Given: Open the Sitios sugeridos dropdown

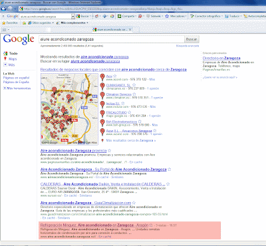Looking at the screenshot, I should [x=41, y=23].
